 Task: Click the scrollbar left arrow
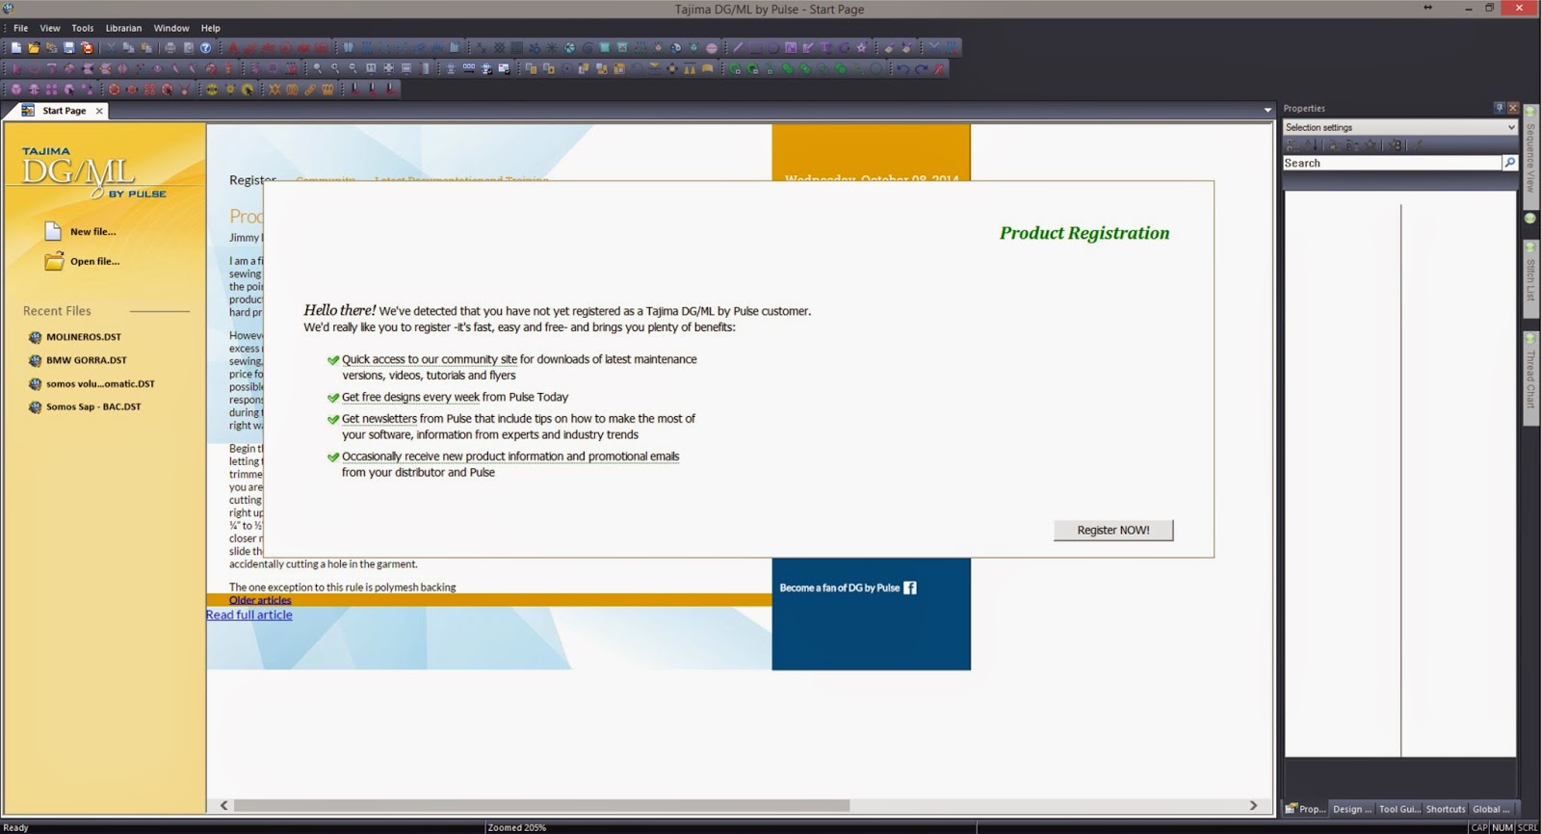tap(223, 805)
